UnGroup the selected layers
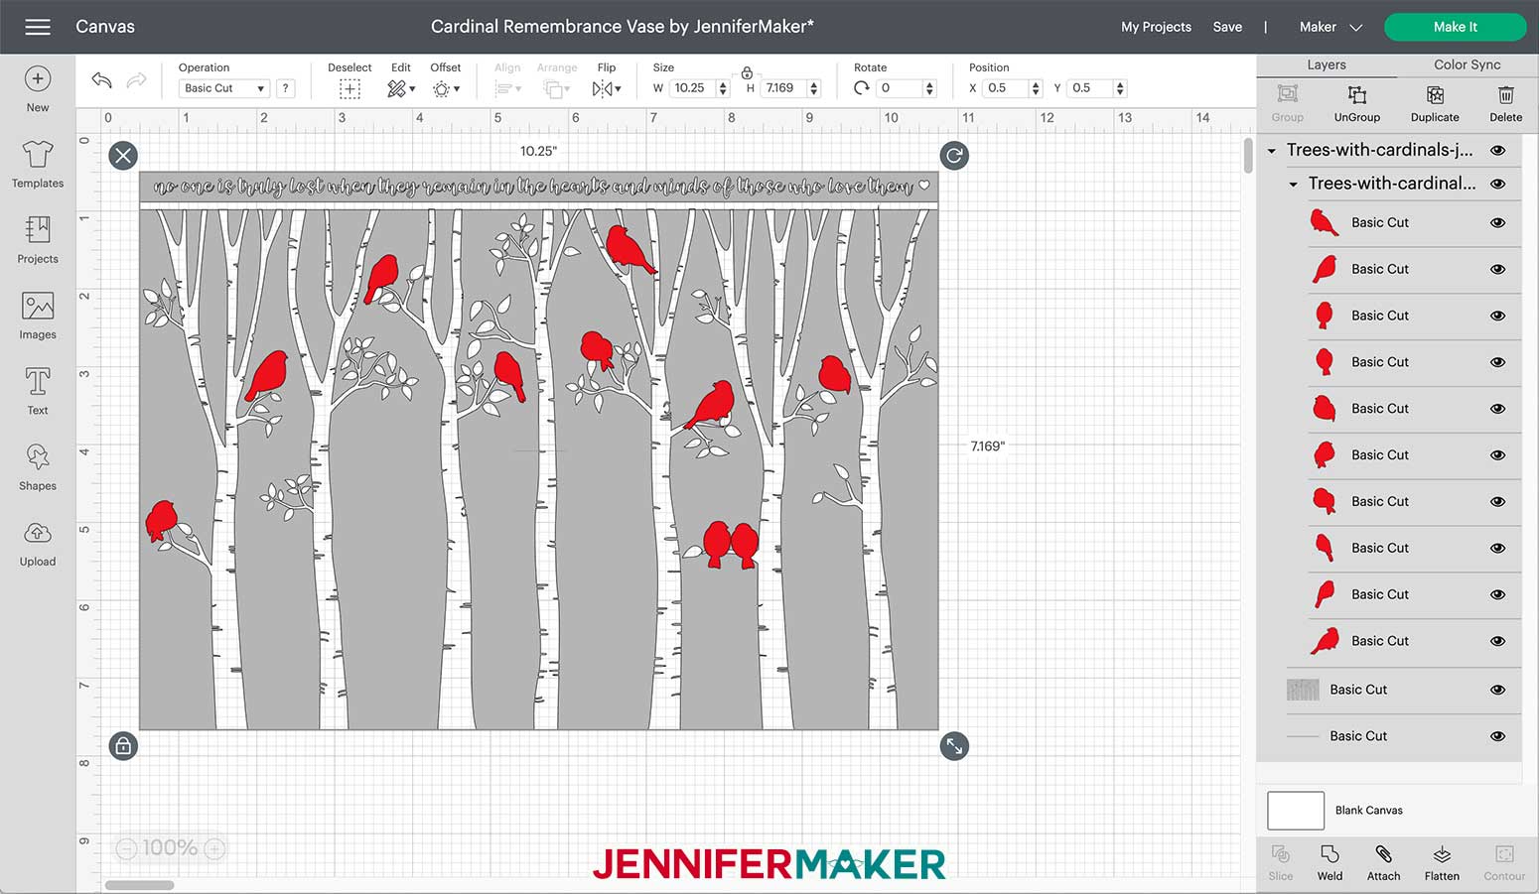This screenshot has width=1539, height=894. tap(1356, 103)
